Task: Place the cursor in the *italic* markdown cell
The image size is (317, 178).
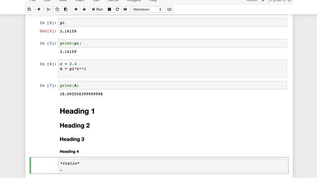Action: pos(172,165)
